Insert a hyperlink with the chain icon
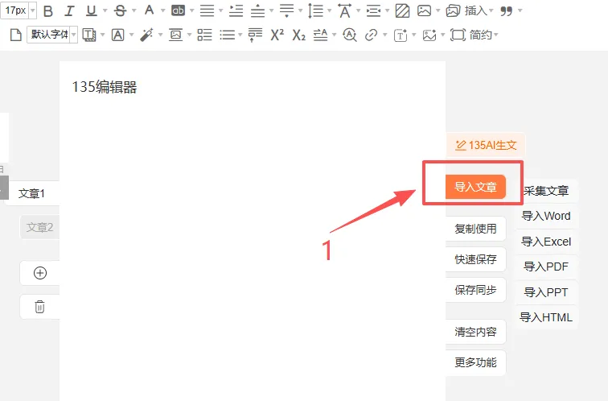608x401 pixels. click(371, 35)
